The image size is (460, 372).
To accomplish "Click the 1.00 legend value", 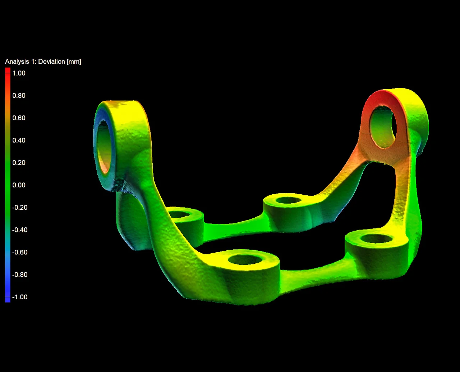I will (19, 73).
